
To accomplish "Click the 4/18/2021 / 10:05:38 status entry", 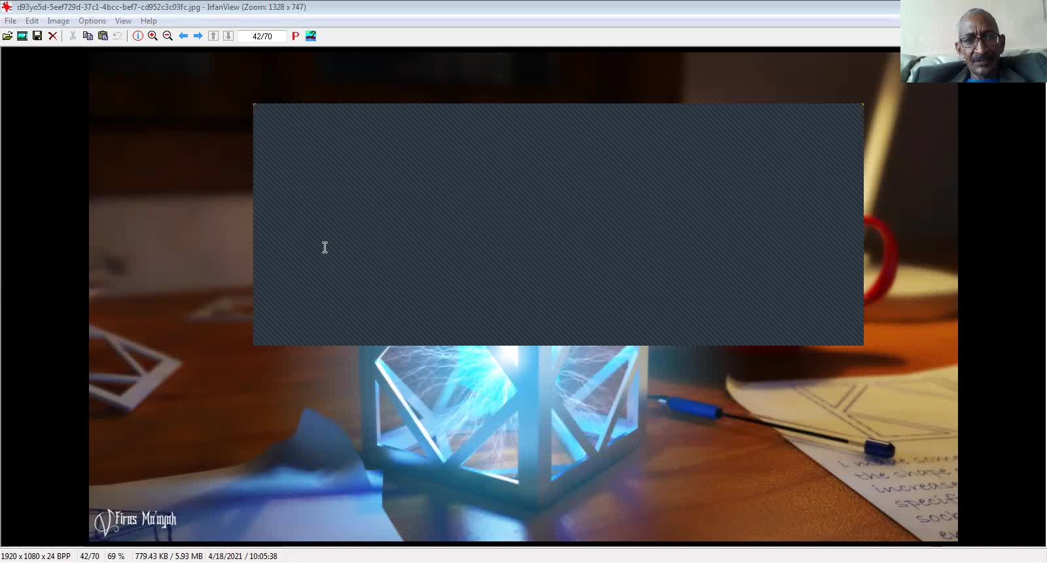I will [243, 556].
